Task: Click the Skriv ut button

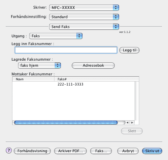Action: pyautogui.click(x=152, y=151)
